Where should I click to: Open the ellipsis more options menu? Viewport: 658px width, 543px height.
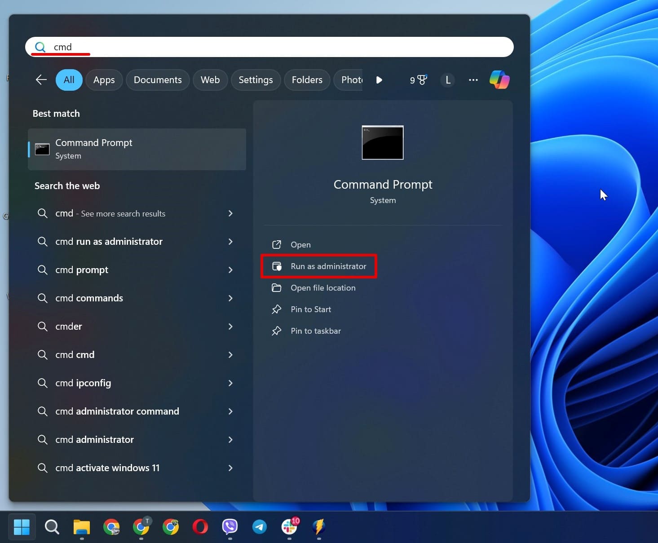coord(473,79)
